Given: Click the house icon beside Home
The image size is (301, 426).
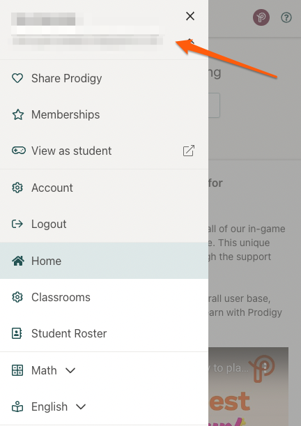Looking at the screenshot, I should point(18,261).
